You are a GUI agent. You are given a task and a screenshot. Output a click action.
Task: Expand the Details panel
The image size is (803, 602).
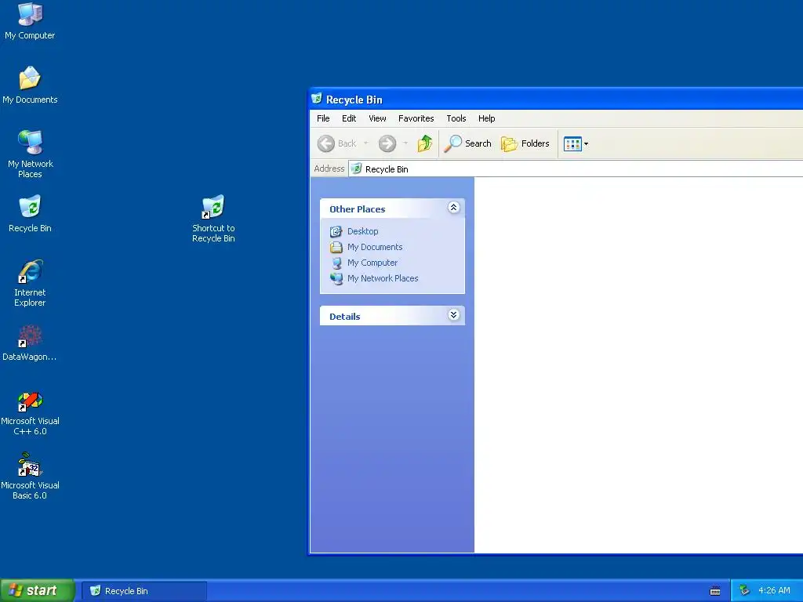point(453,315)
